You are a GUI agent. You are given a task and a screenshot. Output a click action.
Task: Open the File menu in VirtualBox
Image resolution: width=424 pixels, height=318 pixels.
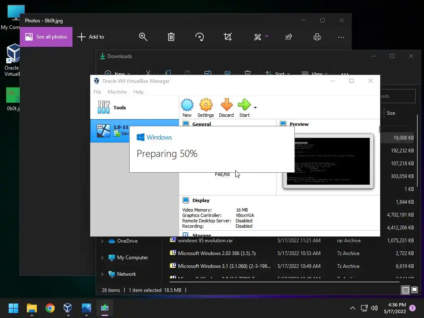tap(97, 92)
